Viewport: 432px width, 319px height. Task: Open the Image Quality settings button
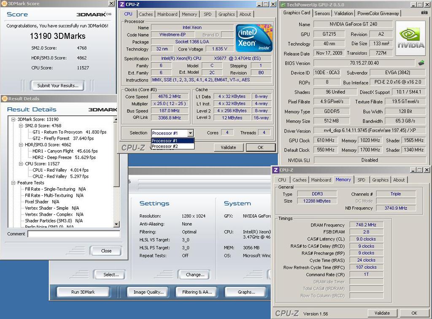pos(148,292)
